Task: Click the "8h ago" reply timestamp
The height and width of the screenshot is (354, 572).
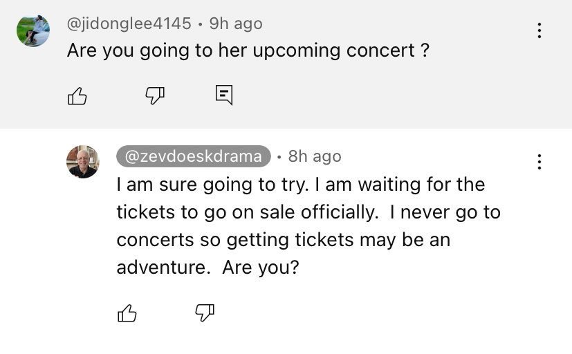Action: click(x=315, y=156)
